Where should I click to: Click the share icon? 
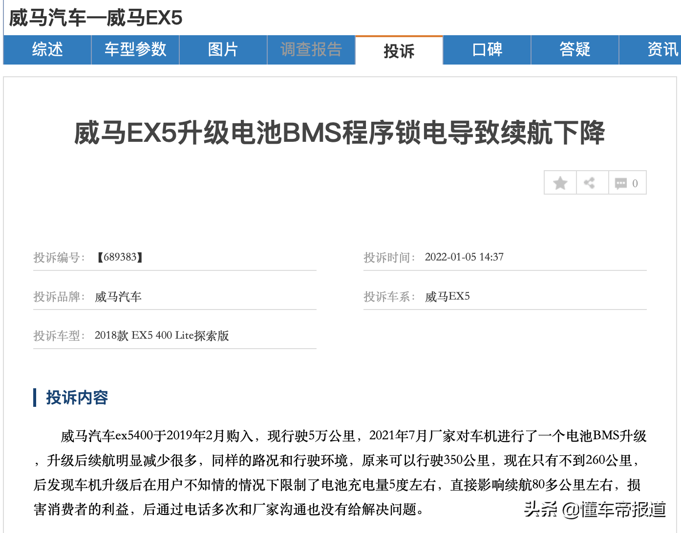pyautogui.click(x=589, y=183)
